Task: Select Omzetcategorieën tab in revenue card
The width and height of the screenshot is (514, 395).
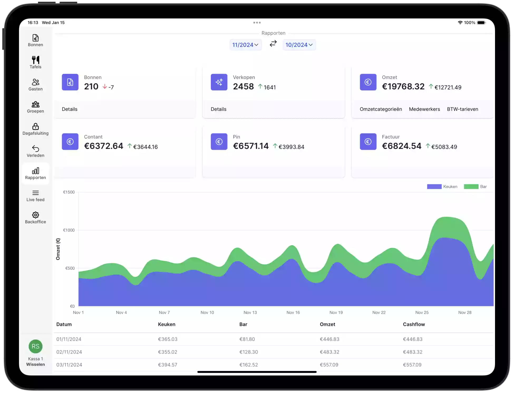Action: click(381, 109)
